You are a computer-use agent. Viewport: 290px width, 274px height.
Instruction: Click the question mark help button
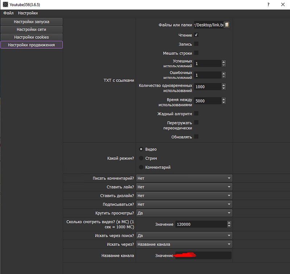(268, 4)
